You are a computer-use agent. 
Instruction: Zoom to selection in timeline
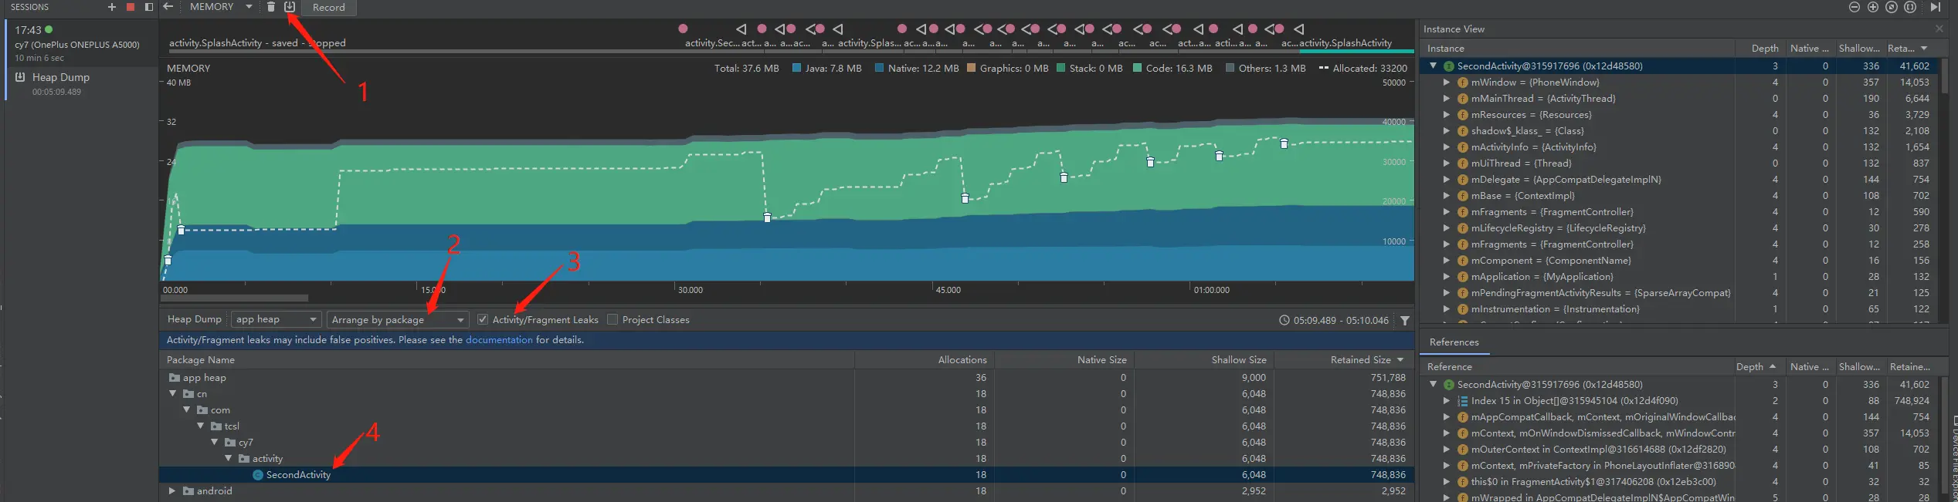(1909, 7)
